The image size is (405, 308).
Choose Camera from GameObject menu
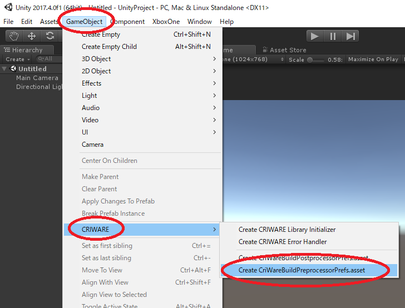click(142, 145)
